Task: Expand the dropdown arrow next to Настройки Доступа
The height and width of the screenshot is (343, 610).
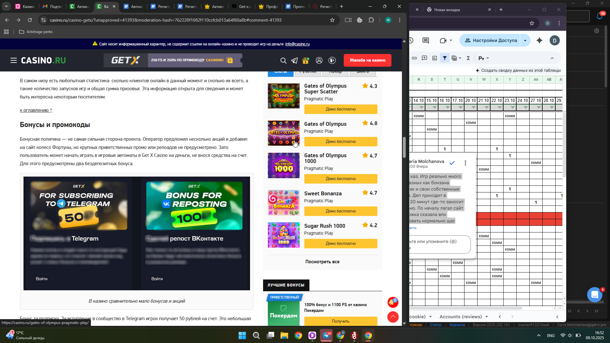Action: (x=525, y=40)
